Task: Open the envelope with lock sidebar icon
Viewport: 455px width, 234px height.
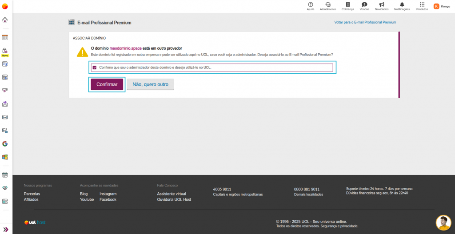Action: (5, 131)
